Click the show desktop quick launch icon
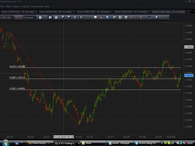The image size is (195, 146). point(17,143)
